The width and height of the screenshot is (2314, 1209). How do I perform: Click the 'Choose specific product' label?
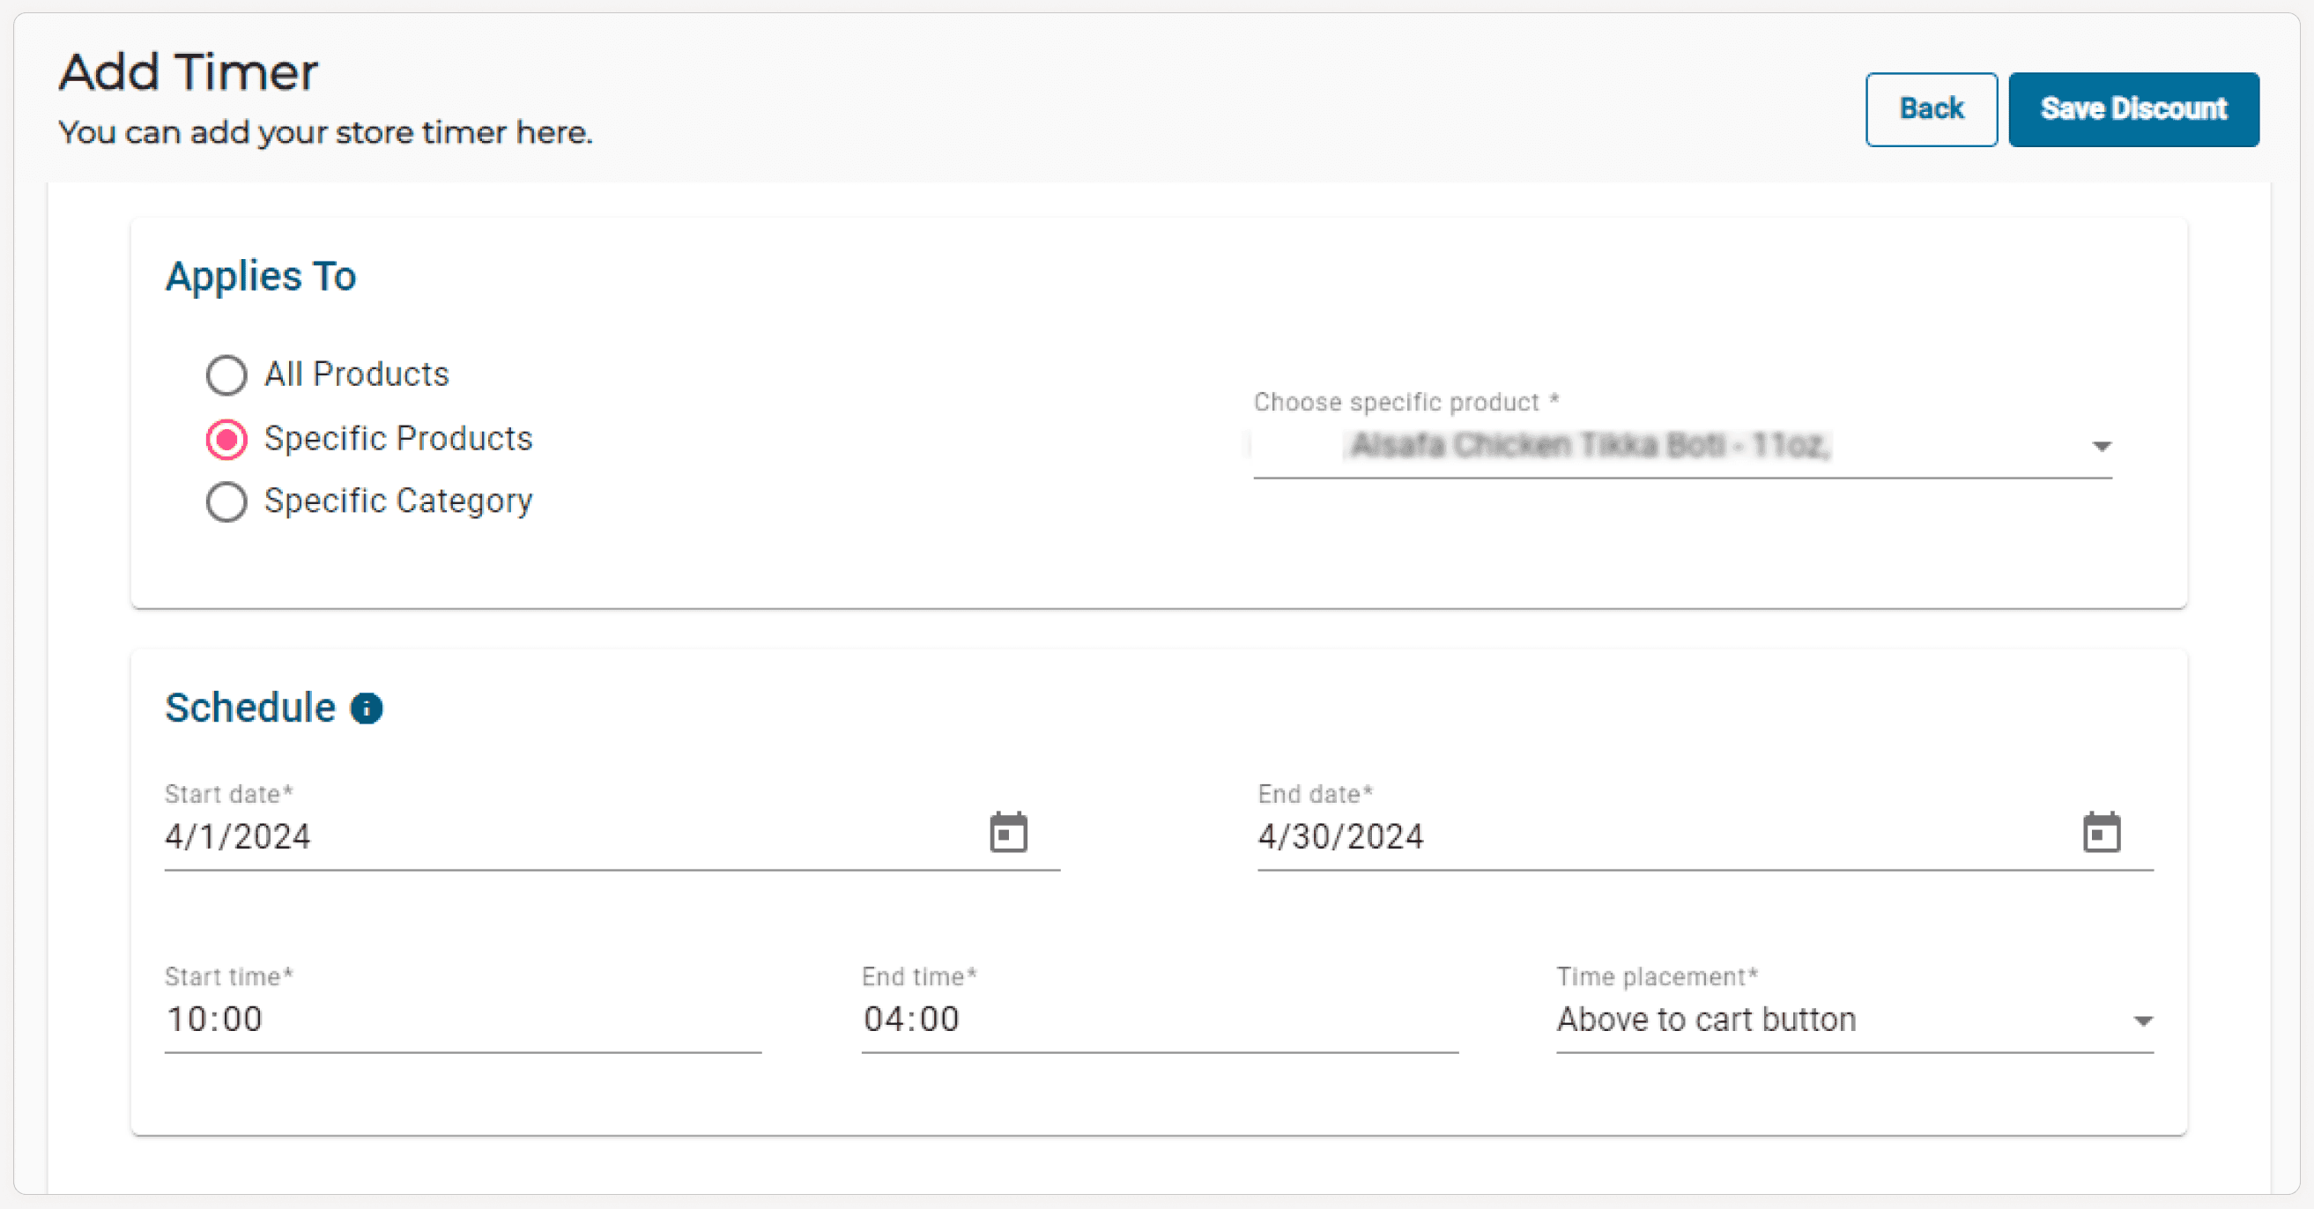pyautogui.click(x=1405, y=403)
